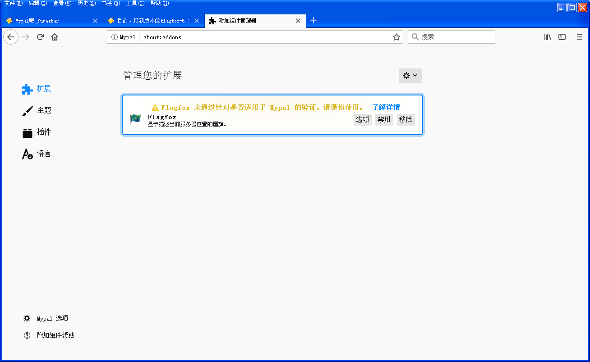This screenshot has width=590, height=362.
Task: Click the Back arrow button
Action: click(11, 37)
